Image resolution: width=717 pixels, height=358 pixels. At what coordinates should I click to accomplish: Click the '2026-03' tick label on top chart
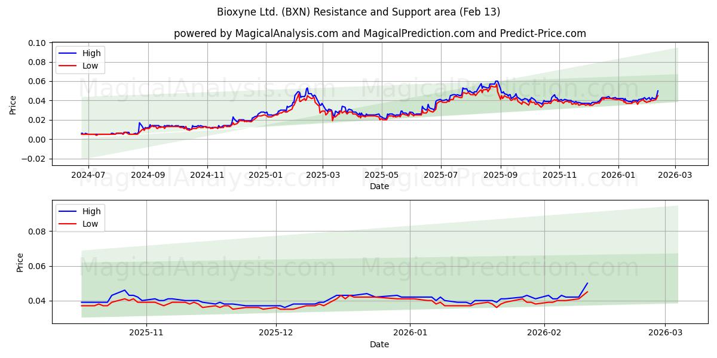(x=675, y=176)
